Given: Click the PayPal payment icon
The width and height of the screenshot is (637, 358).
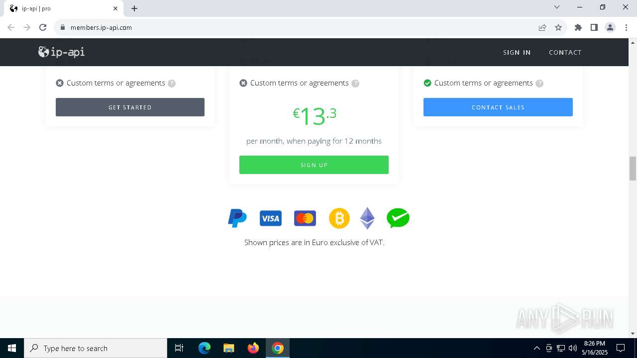Looking at the screenshot, I should 237,218.
